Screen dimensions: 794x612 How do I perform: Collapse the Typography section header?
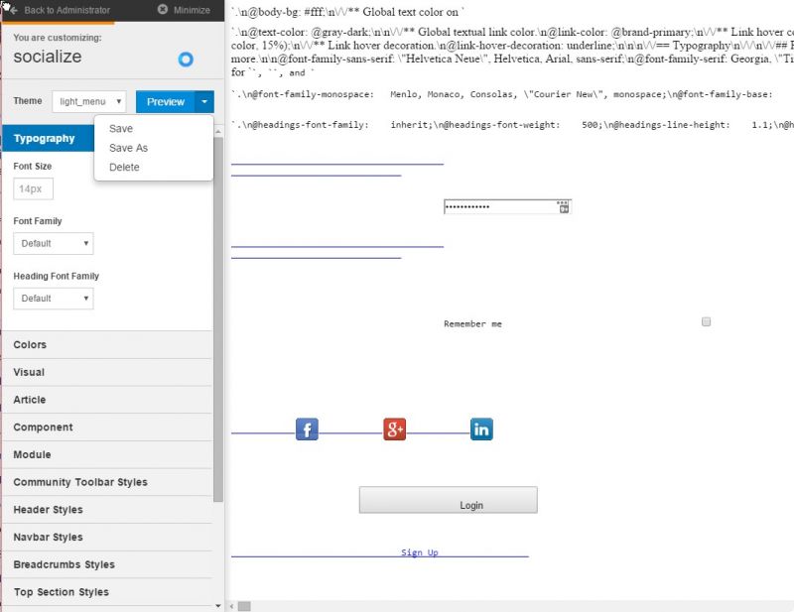[49, 138]
